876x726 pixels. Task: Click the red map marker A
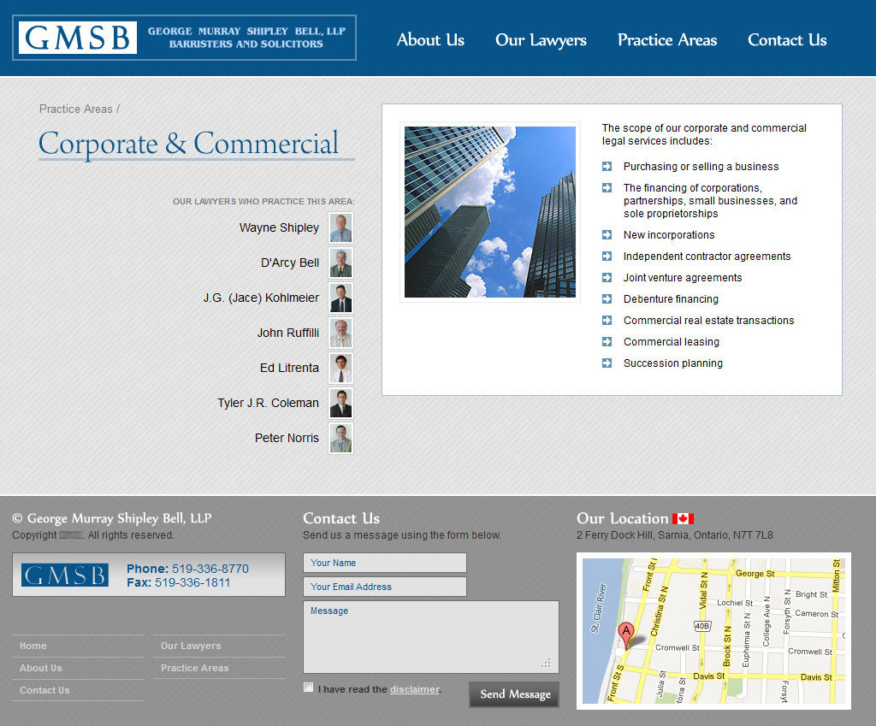[626, 634]
